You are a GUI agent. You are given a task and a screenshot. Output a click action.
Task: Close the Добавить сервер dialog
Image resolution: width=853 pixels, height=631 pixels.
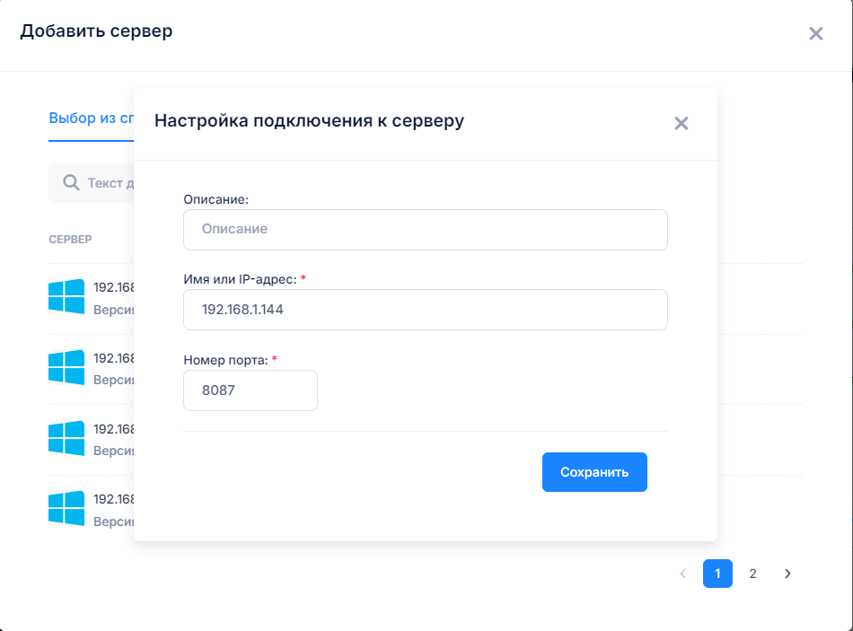click(815, 34)
